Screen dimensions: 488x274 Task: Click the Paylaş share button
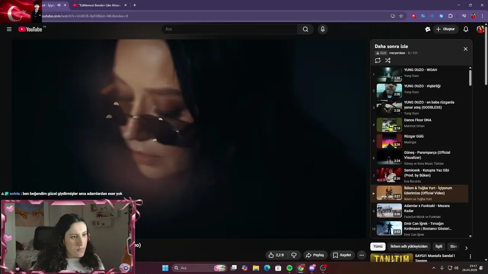315,255
